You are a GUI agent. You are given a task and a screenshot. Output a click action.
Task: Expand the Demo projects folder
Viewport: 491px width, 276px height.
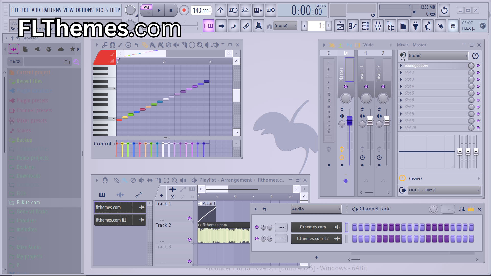(32, 158)
